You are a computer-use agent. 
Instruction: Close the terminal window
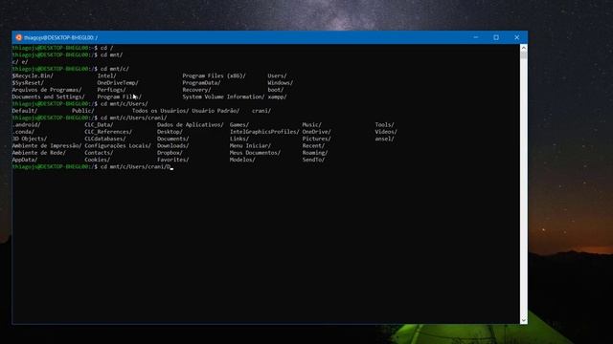[x=517, y=37]
